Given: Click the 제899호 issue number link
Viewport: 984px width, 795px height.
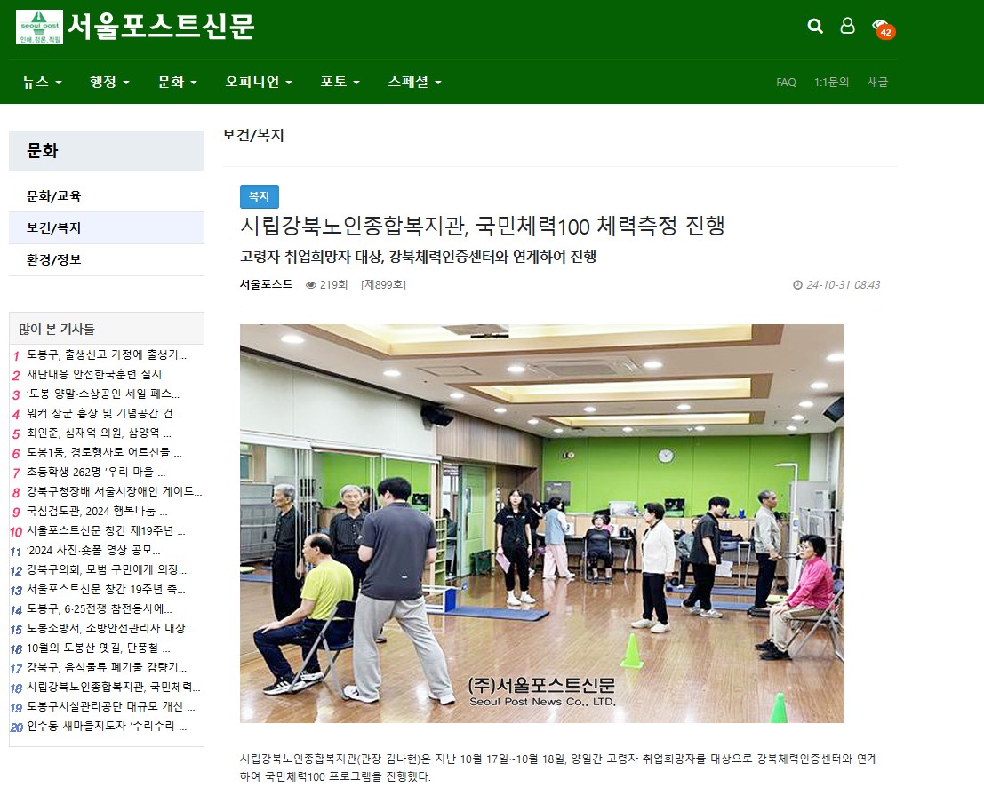Looking at the screenshot, I should click(383, 285).
